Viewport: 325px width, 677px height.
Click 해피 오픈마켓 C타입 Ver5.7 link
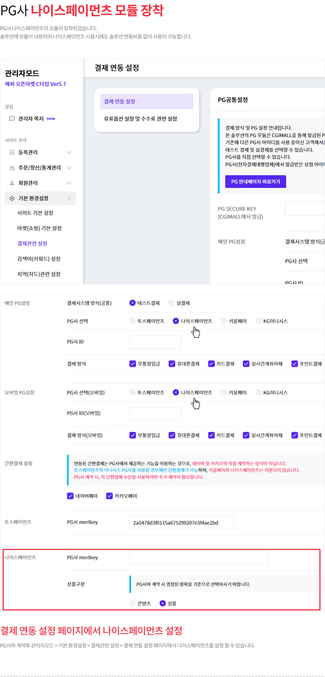pyautogui.click(x=35, y=84)
